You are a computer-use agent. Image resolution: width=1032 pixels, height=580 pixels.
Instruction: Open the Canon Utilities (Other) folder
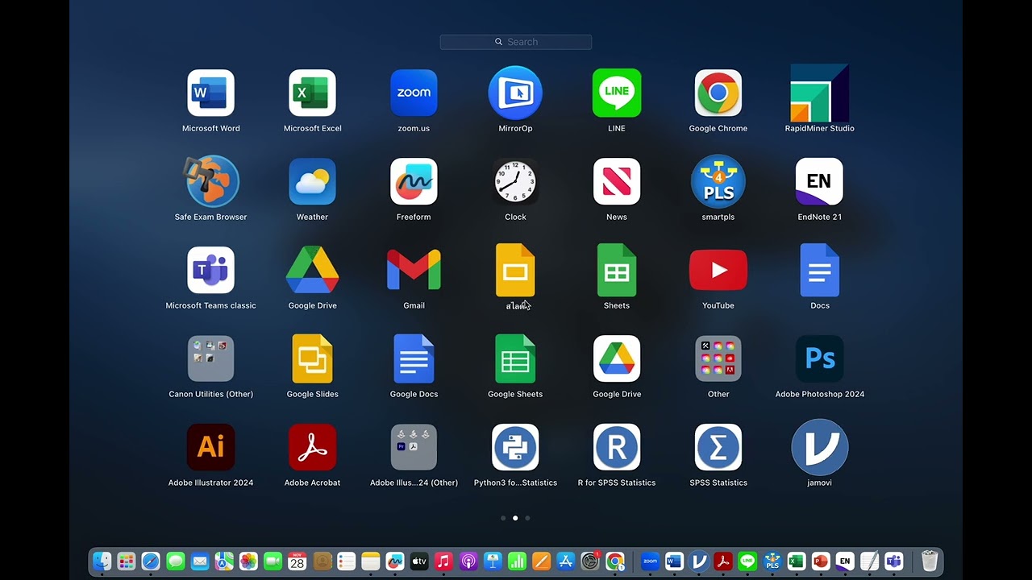[211, 359]
